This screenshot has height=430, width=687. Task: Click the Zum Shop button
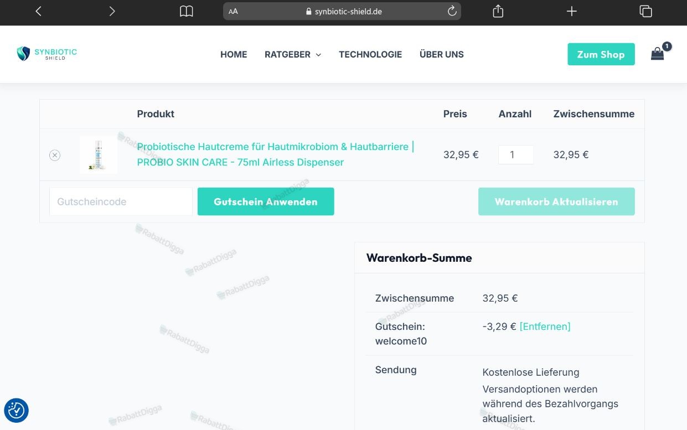click(601, 54)
